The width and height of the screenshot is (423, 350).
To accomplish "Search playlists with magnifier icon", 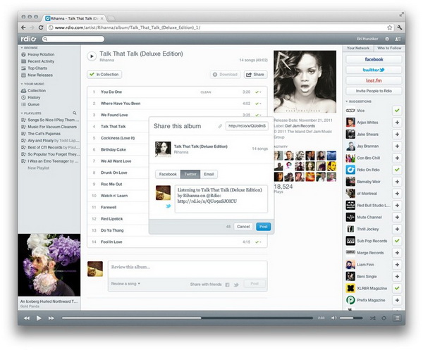I will click(x=75, y=113).
